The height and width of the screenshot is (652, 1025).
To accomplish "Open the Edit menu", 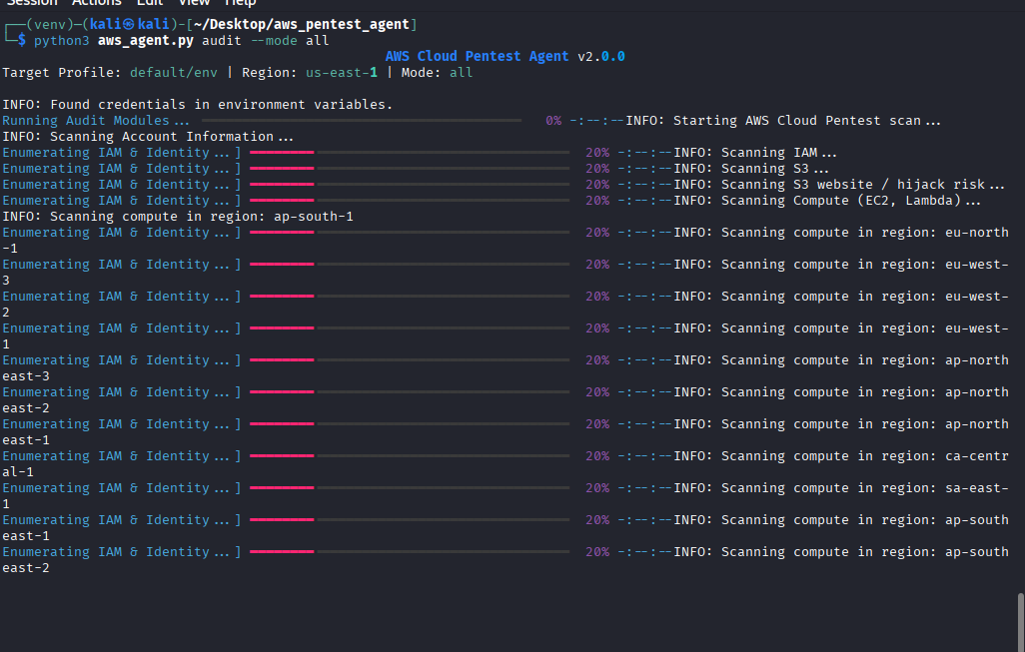I will point(149,3).
